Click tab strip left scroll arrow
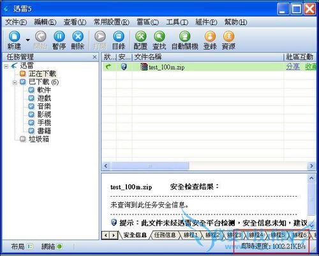The height and width of the screenshot is (256, 319). (x=106, y=236)
